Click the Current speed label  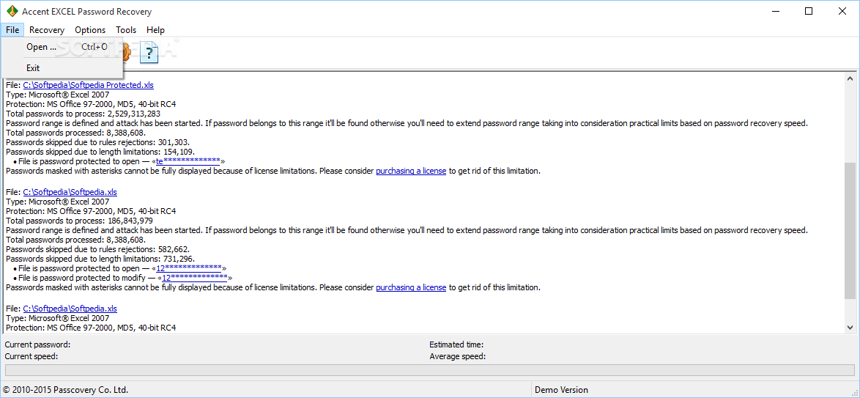tap(31, 356)
